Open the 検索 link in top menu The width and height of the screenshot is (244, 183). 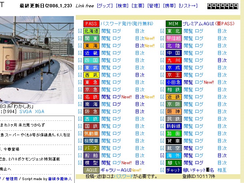pos(123,6)
